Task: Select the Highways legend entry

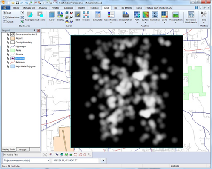Action: (20, 46)
